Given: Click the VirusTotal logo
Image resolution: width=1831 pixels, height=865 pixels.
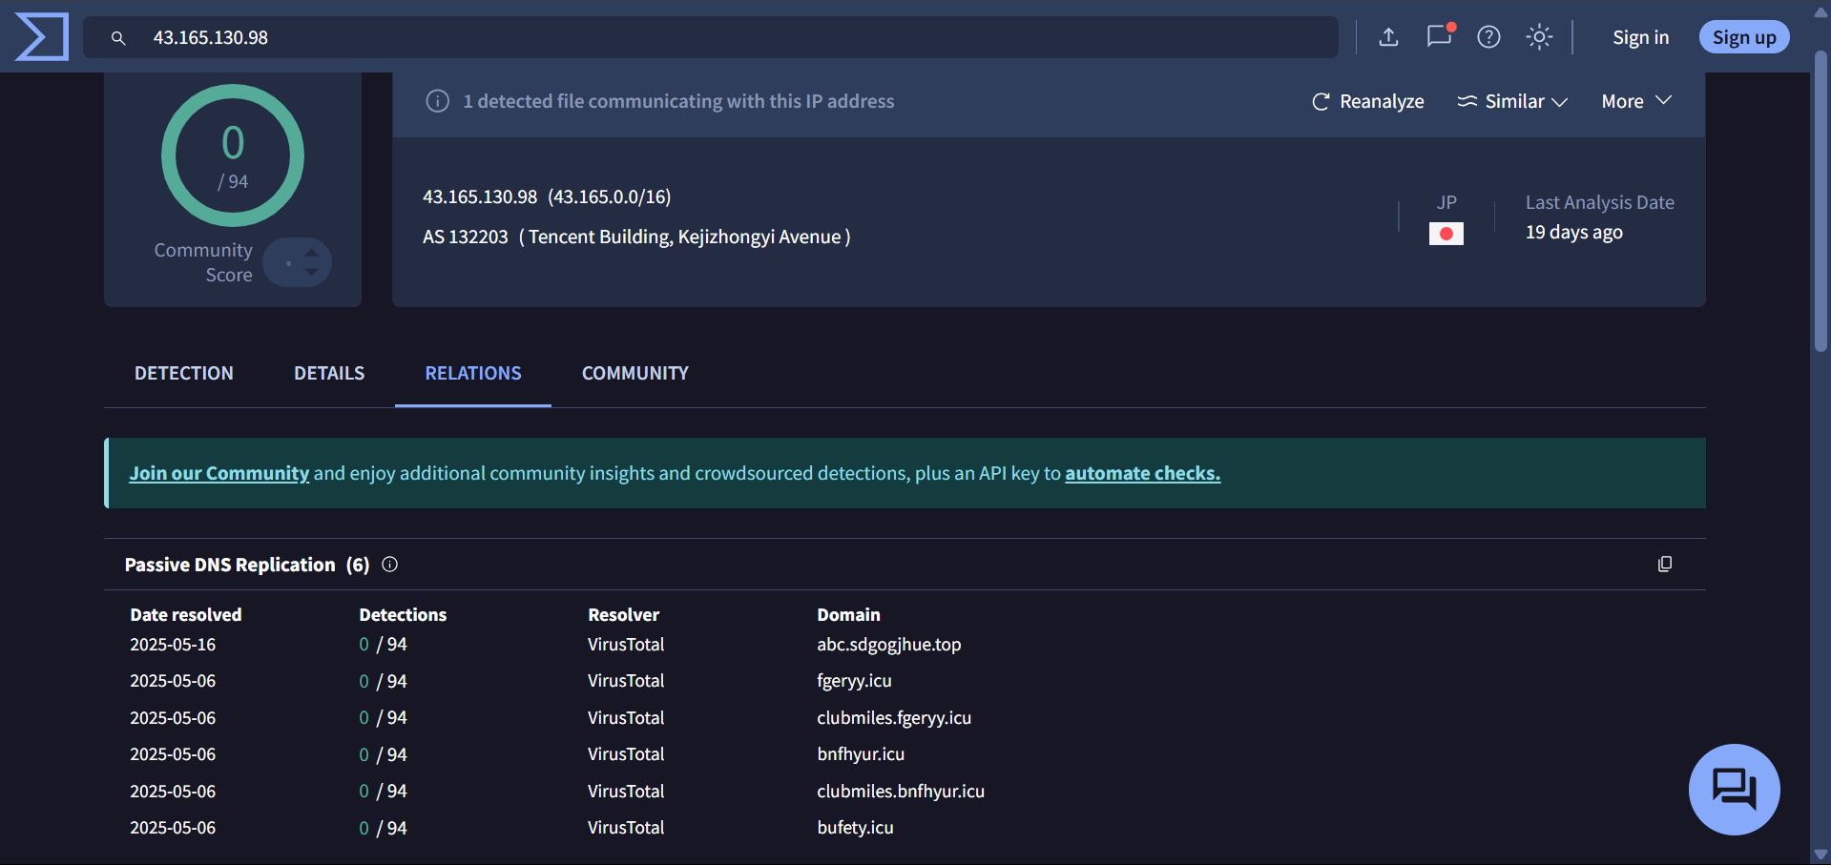Looking at the screenshot, I should click(40, 37).
